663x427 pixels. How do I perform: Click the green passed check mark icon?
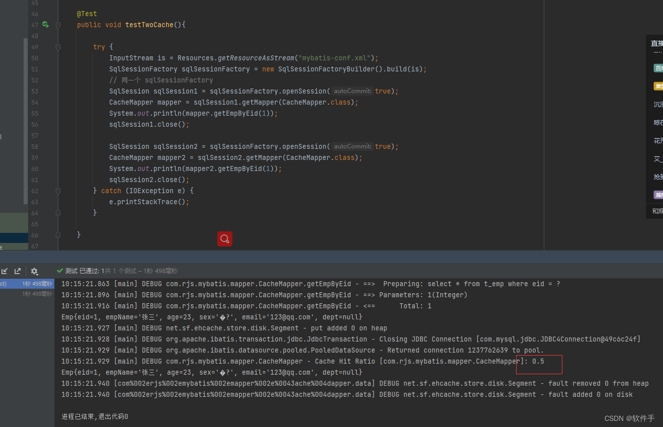tap(60, 271)
